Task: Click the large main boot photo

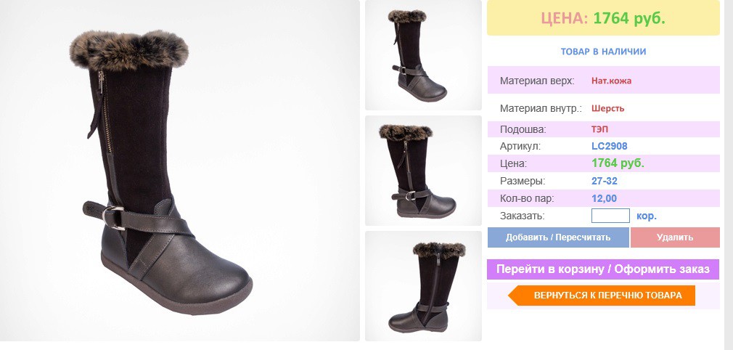Action: (x=179, y=171)
